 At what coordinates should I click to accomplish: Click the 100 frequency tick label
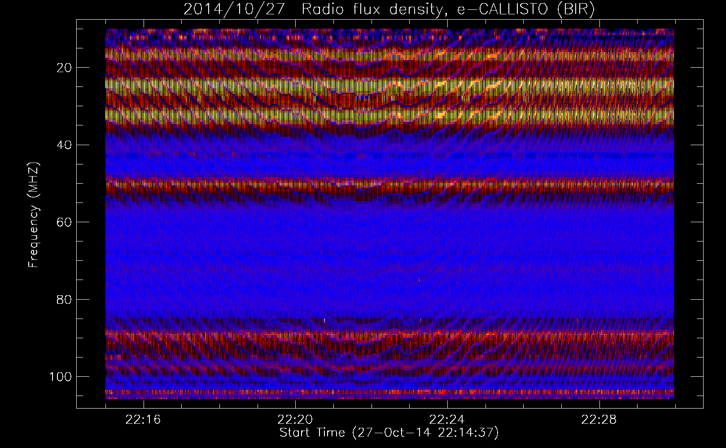click(60, 376)
